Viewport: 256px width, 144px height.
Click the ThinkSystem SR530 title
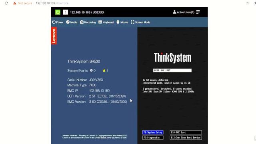[x=84, y=61]
